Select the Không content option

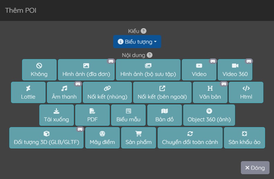click(x=39, y=70)
